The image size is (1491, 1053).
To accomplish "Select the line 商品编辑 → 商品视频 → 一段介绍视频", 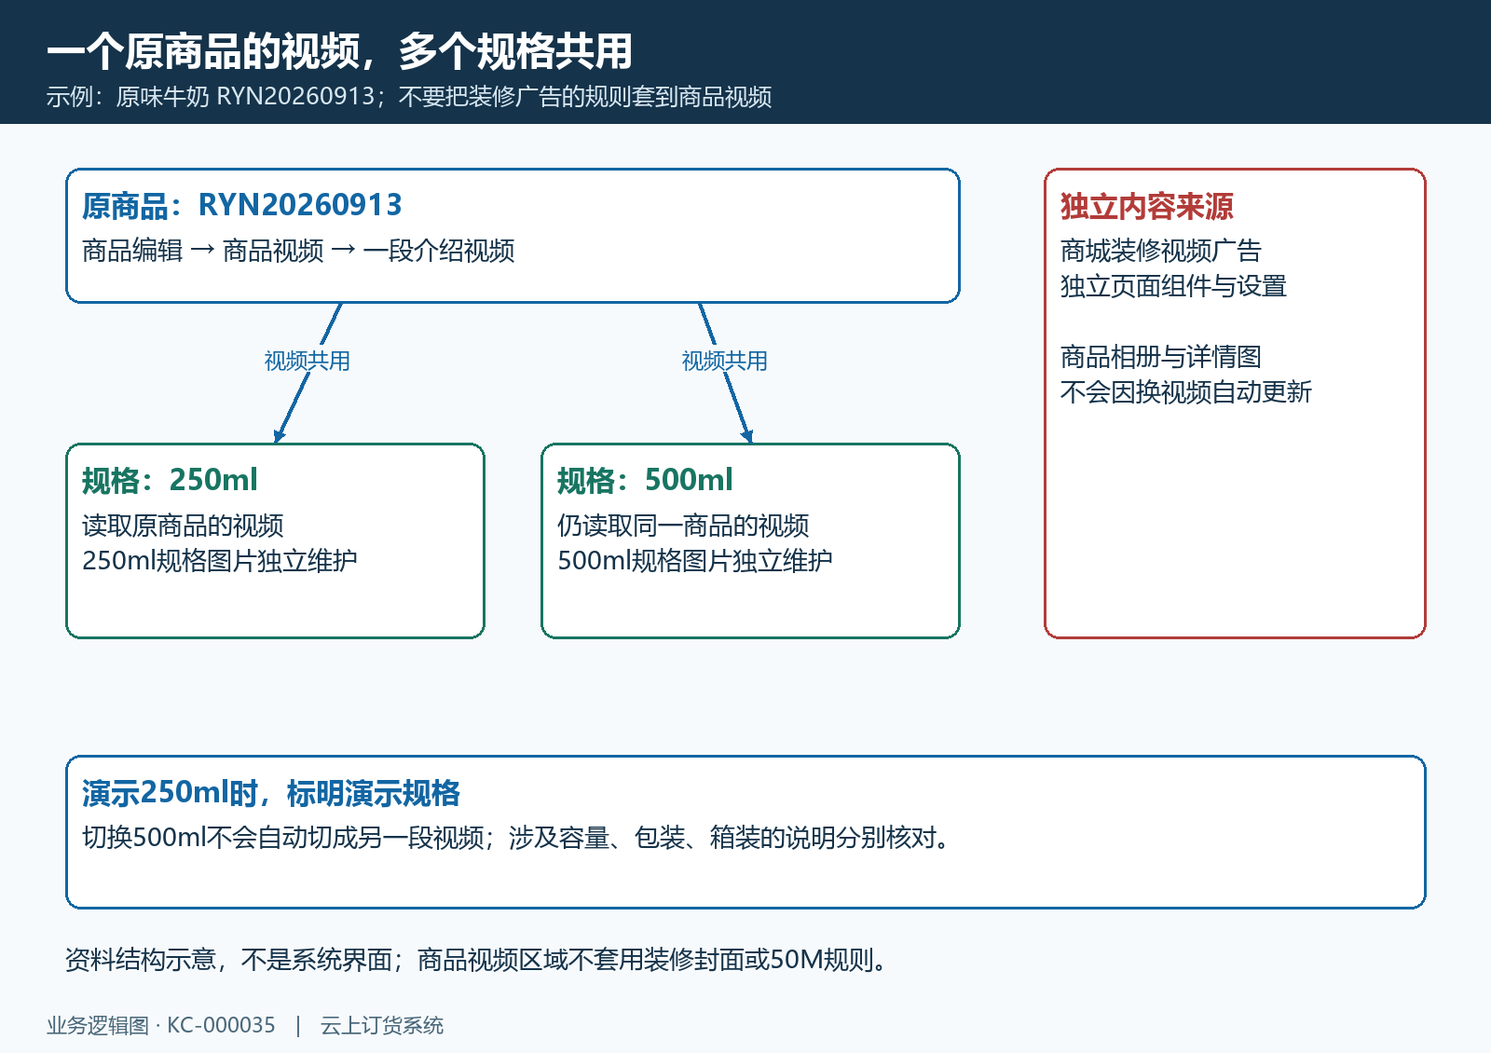I will click(298, 251).
